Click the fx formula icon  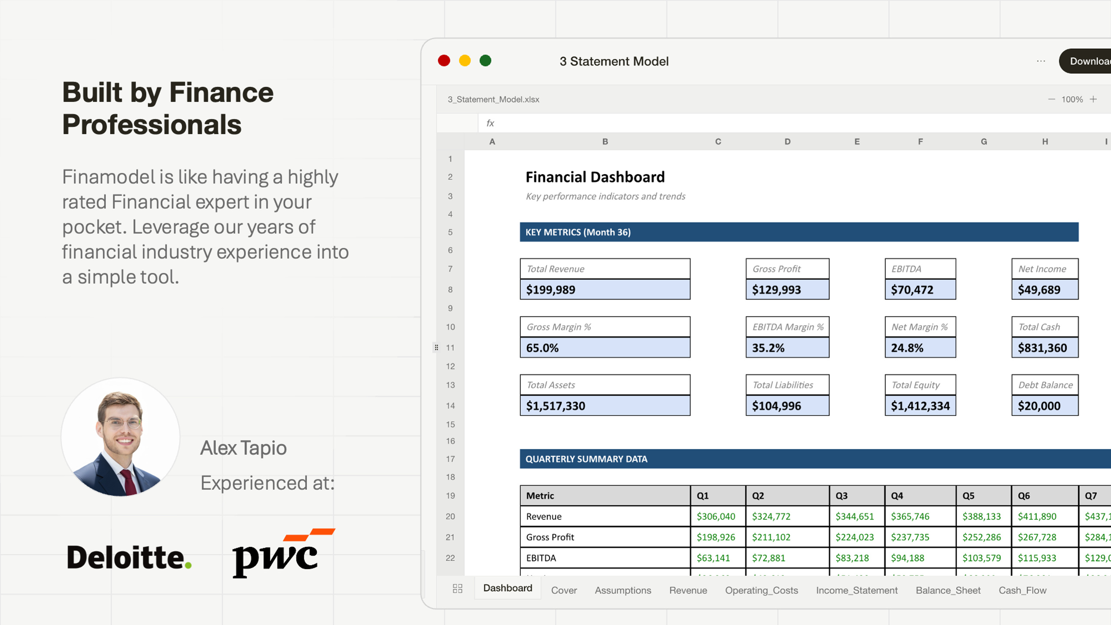click(490, 123)
